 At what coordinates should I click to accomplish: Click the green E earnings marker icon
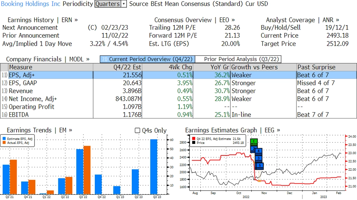[x=254, y=142]
